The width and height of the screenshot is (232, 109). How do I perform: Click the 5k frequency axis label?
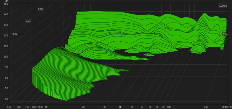132,107
